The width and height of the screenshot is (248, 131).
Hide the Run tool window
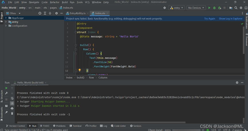pyautogui.click(x=242, y=83)
